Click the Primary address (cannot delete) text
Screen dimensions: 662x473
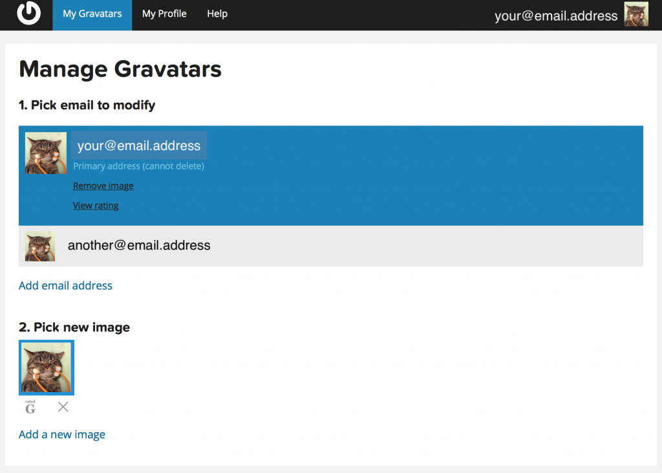tap(138, 167)
